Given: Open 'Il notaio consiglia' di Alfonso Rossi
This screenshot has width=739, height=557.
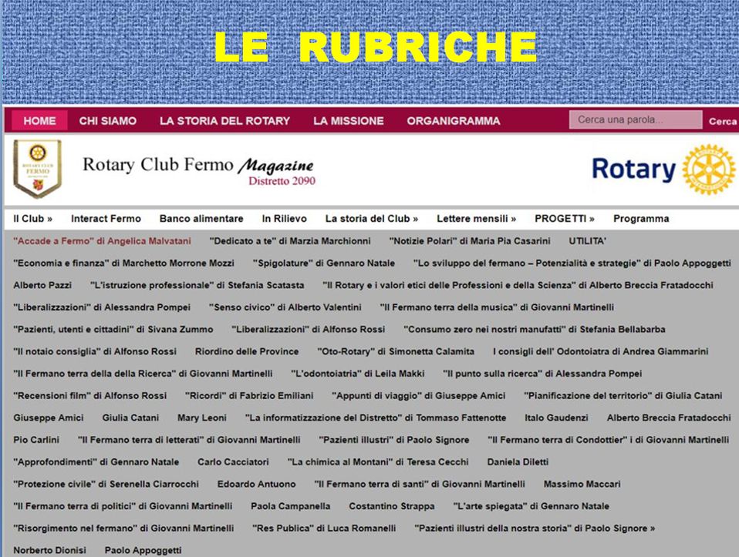Looking at the screenshot, I should click(95, 352).
